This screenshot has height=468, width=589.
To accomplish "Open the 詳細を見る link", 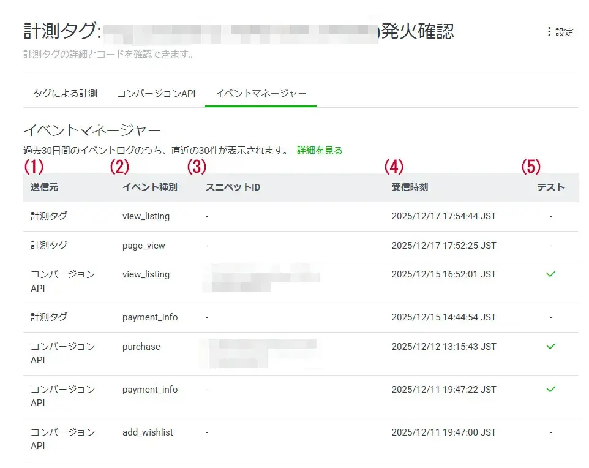I will [x=320, y=150].
